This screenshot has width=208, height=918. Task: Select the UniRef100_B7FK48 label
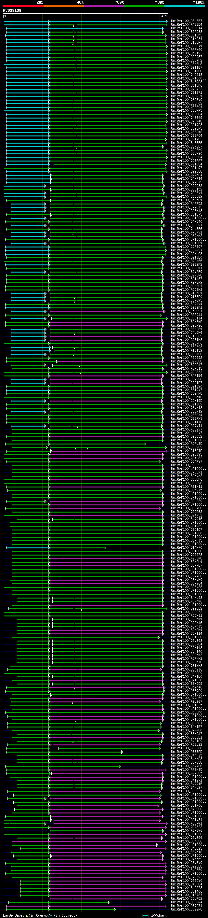[187, 121]
